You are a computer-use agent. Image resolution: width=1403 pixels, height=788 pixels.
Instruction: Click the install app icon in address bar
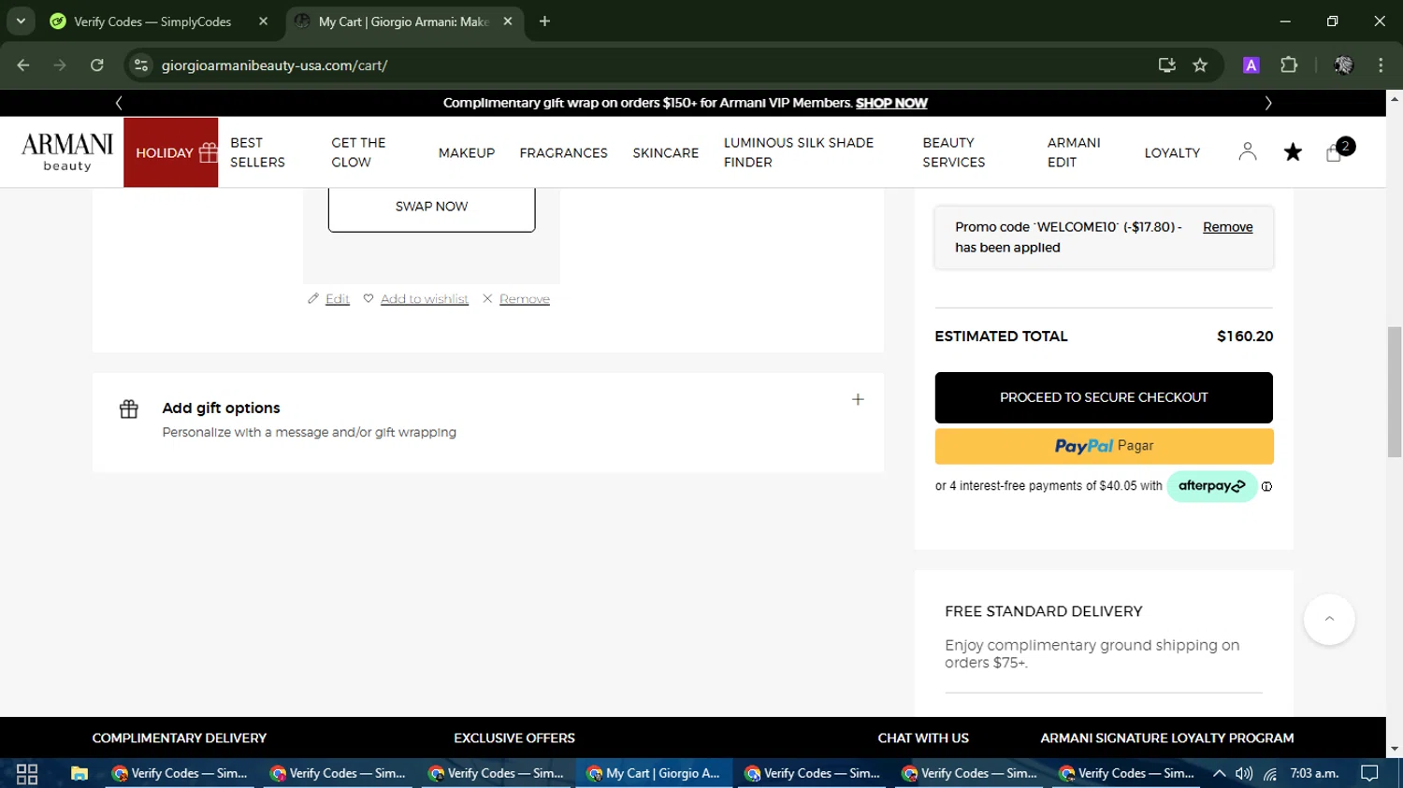coord(1166,65)
